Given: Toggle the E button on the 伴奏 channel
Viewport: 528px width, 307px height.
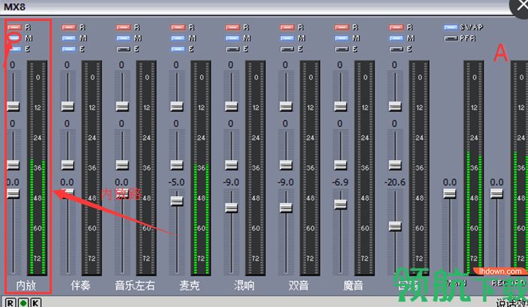Looking at the screenshot, I should (x=68, y=49).
